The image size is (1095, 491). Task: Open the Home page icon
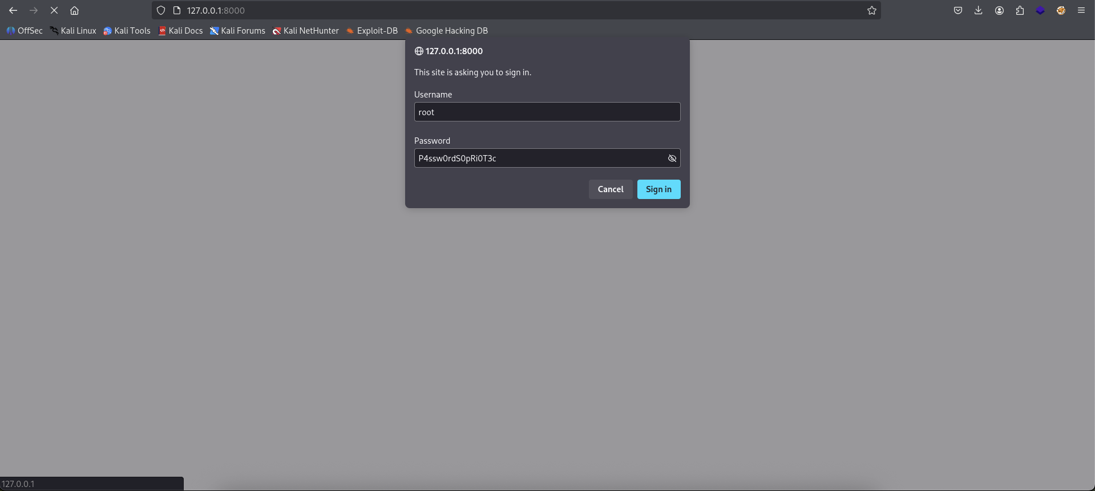coord(74,10)
